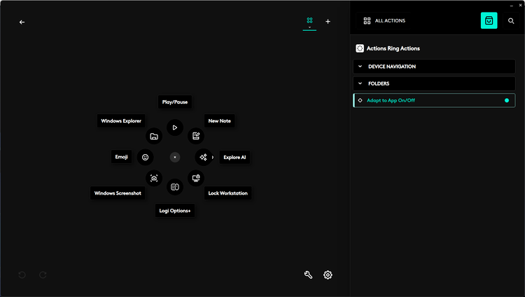Add a new ring page
The height and width of the screenshot is (297, 525).
click(328, 22)
